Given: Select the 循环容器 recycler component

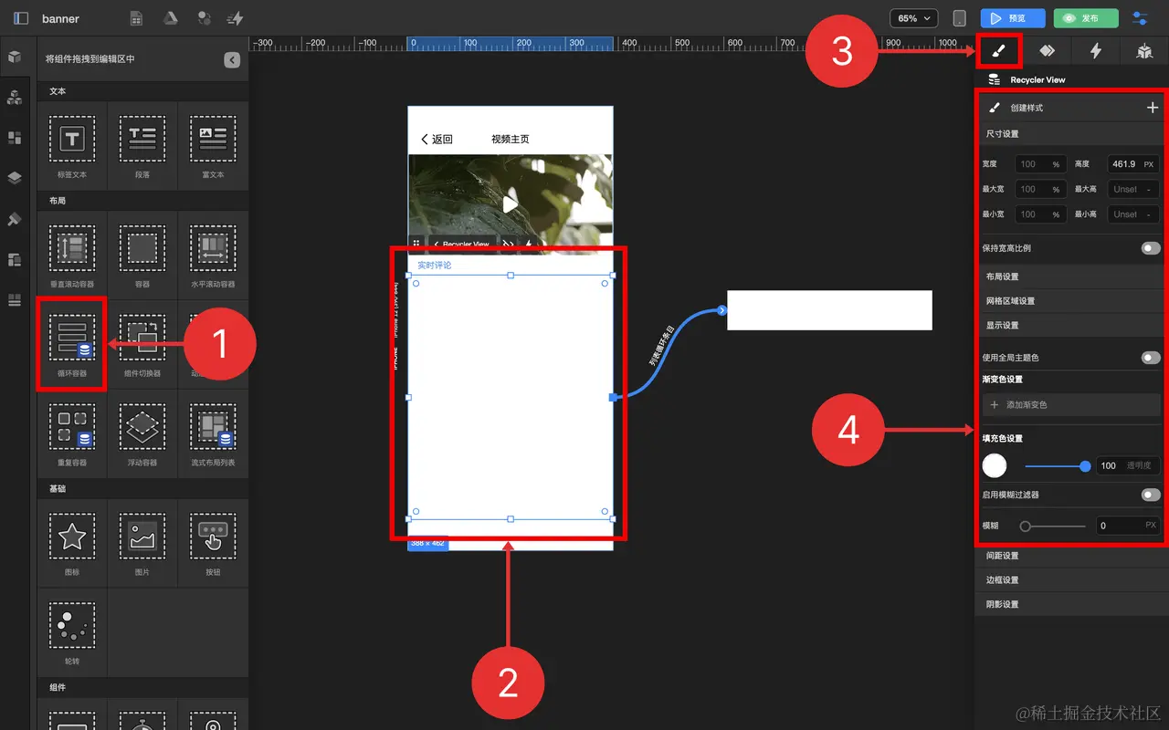Looking at the screenshot, I should point(72,344).
